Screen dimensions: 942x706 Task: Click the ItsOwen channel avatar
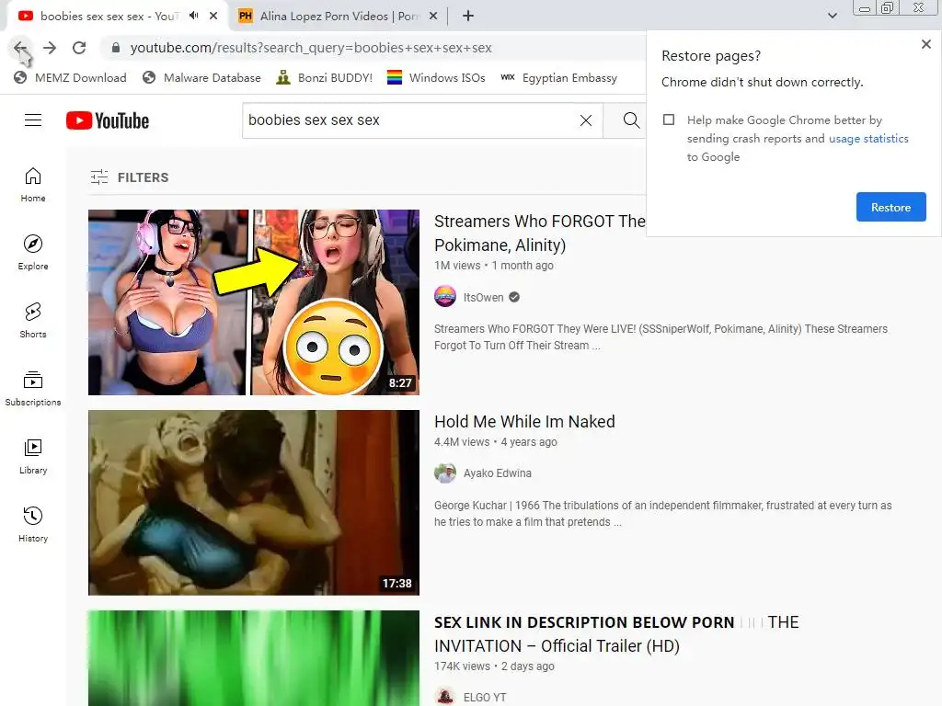(445, 297)
